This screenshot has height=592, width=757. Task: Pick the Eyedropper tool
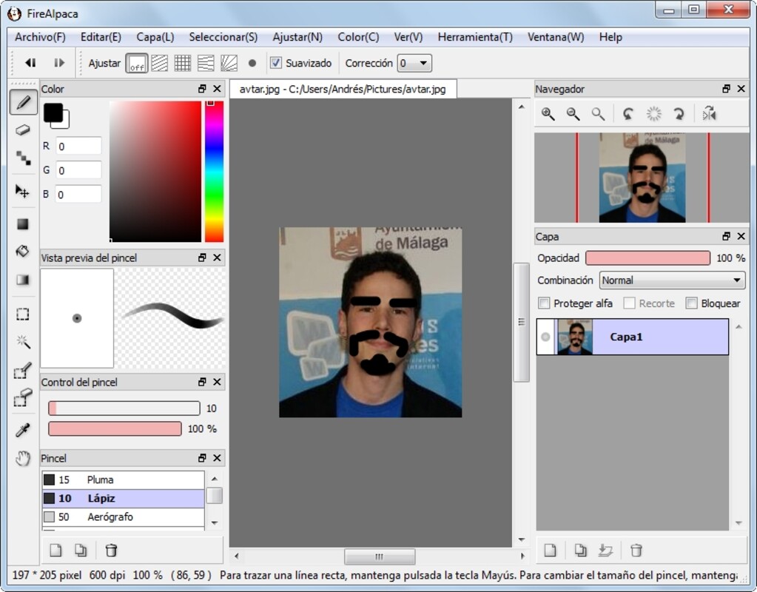[23, 431]
